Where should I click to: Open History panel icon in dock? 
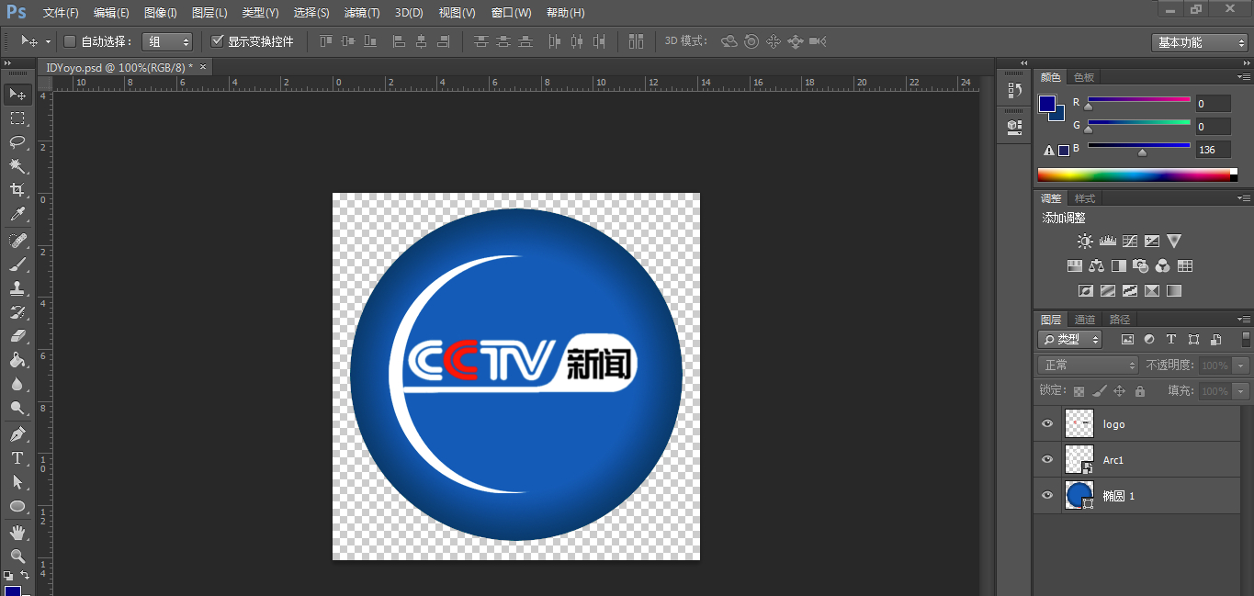click(x=1014, y=90)
